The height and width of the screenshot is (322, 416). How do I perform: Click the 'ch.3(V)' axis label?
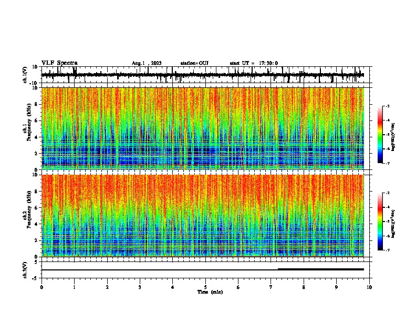pyautogui.click(x=25, y=270)
